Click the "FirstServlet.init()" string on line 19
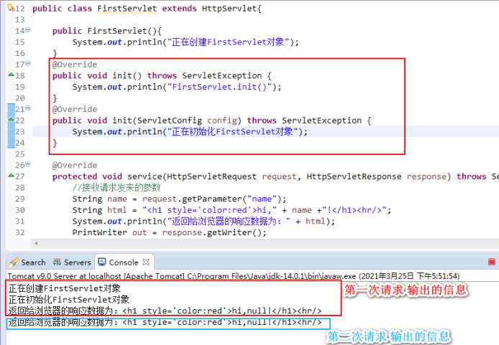Viewport: 499px width, 345px height. click(219, 87)
